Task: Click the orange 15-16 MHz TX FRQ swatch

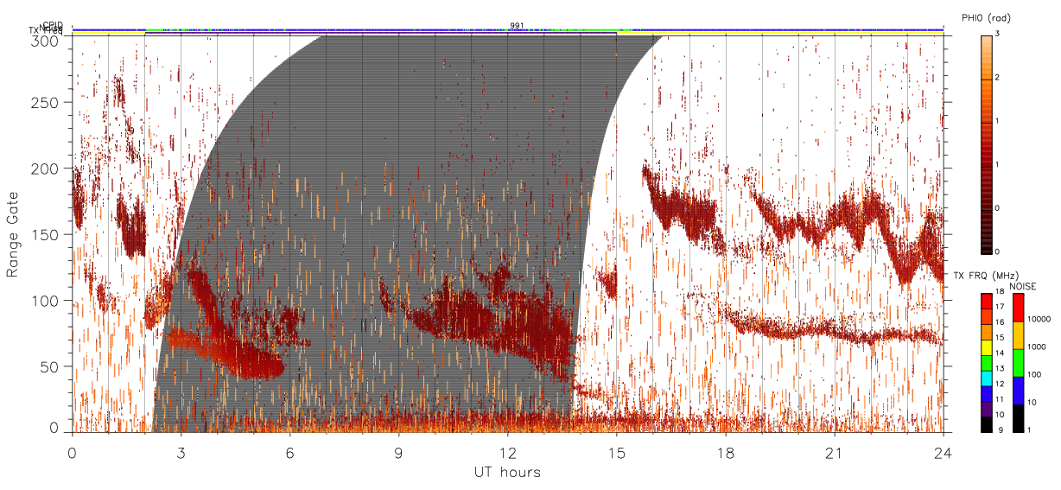Action: click(x=986, y=333)
